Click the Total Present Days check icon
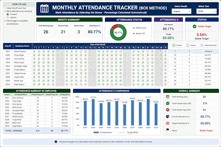The image size is (221, 147). (168, 103)
